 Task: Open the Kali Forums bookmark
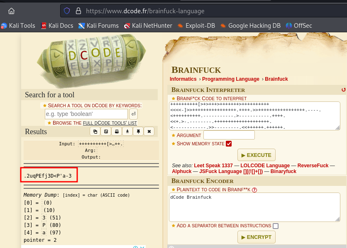pyautogui.click(x=98, y=26)
